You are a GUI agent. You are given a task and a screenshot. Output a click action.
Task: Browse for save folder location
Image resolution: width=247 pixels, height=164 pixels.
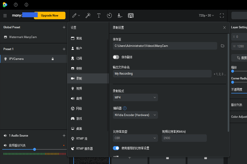(222, 46)
